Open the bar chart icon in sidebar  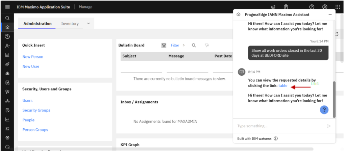pyautogui.click(x=7, y=55)
